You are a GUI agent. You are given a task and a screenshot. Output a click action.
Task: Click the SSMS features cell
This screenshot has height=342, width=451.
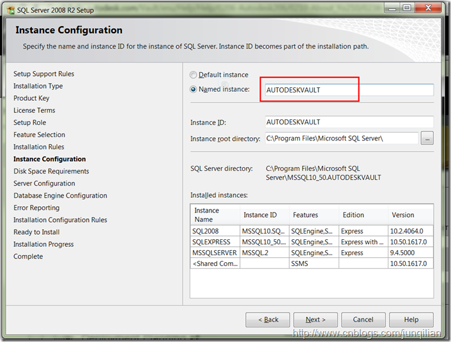tap(314, 264)
